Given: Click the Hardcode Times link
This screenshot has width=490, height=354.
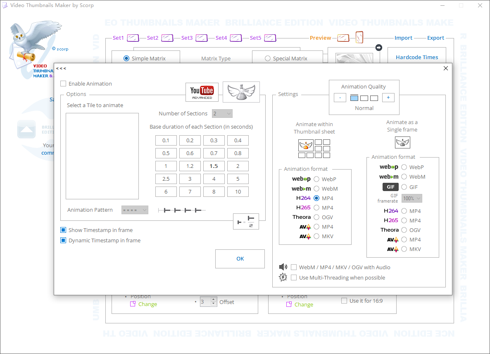Looking at the screenshot, I should coord(416,57).
